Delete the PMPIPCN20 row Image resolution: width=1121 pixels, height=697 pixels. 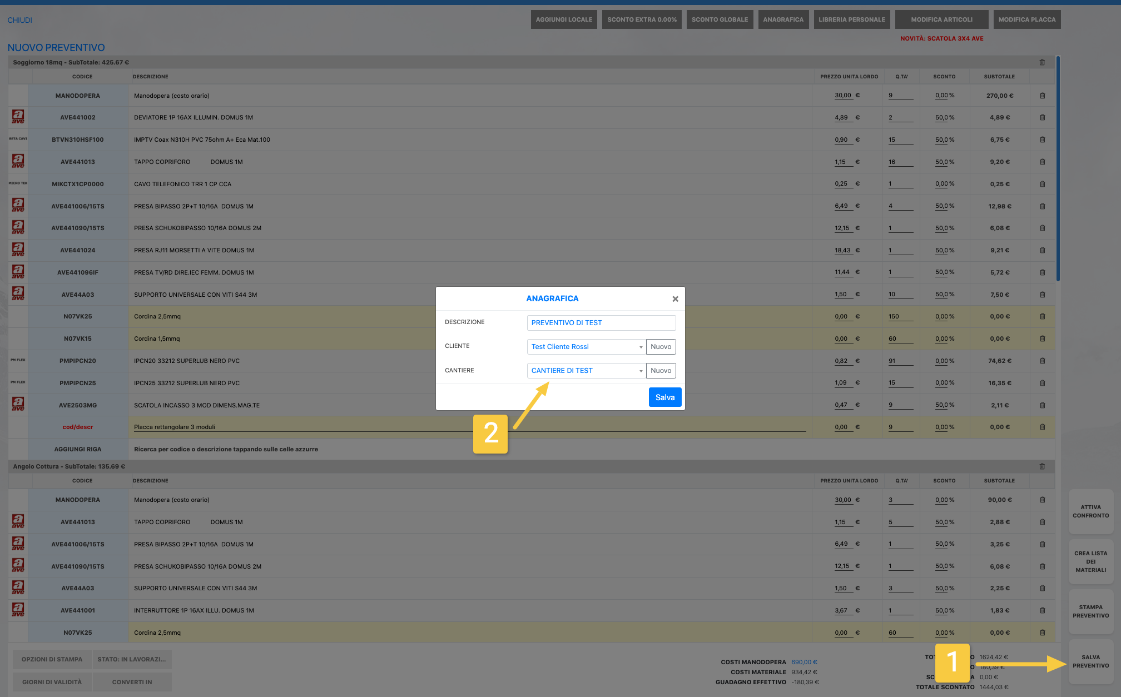click(x=1042, y=361)
